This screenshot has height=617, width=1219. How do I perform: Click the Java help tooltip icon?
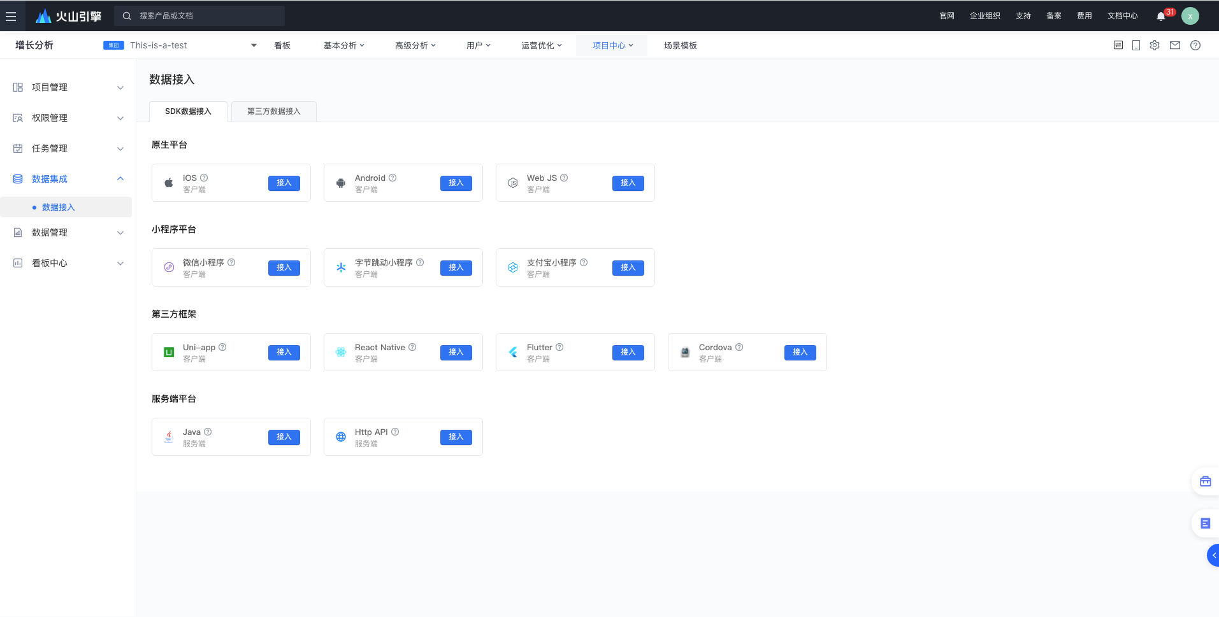208,432
